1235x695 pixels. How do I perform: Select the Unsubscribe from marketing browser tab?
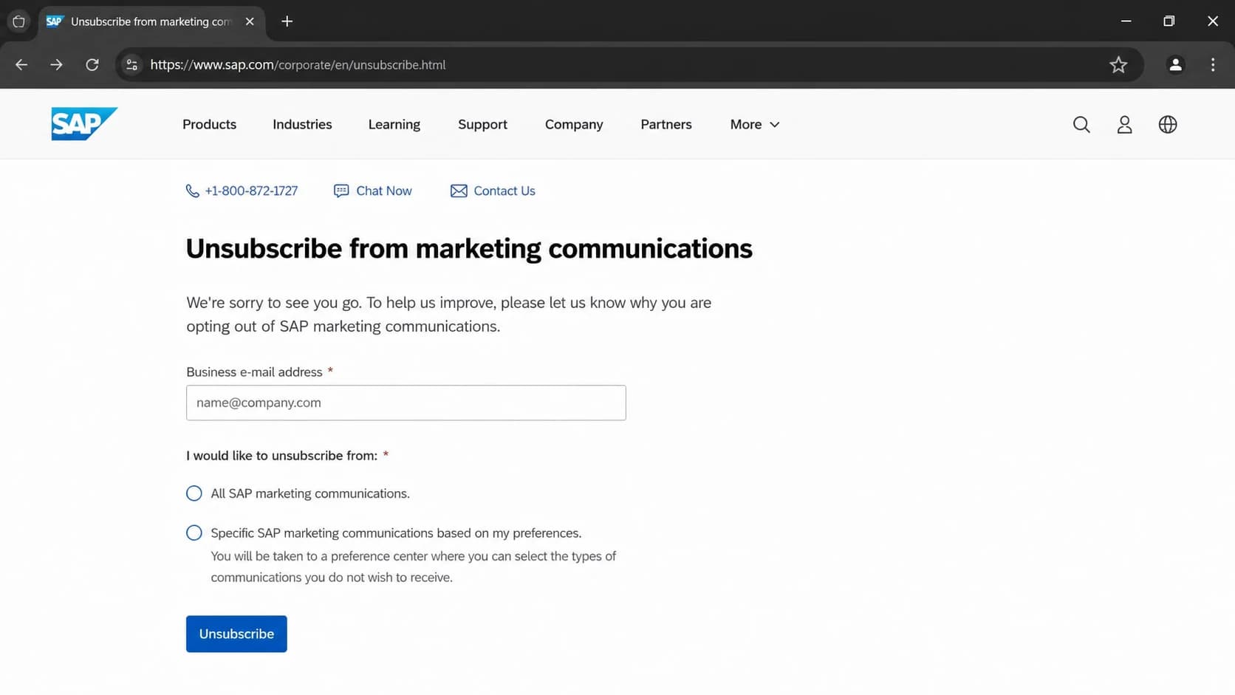point(150,21)
